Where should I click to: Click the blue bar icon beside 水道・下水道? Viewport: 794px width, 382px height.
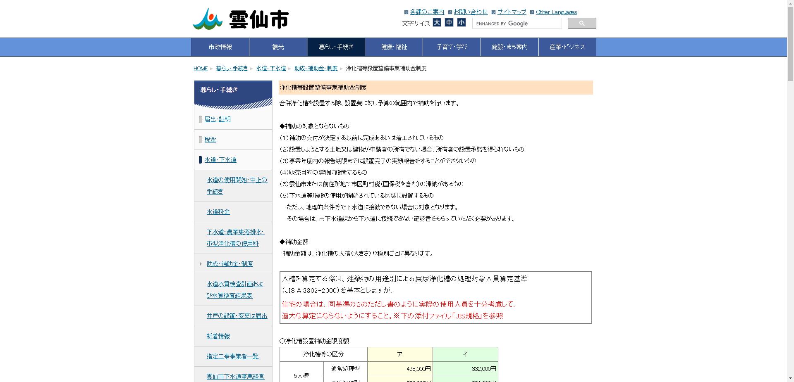pyautogui.click(x=200, y=160)
